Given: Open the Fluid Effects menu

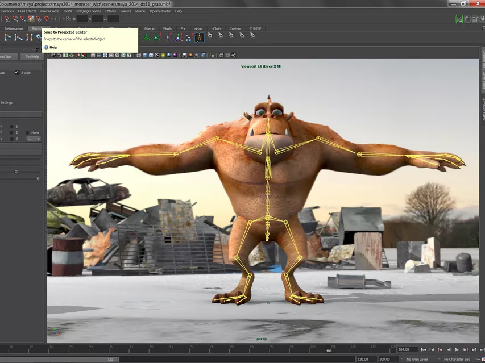Looking at the screenshot, I should point(27,11).
